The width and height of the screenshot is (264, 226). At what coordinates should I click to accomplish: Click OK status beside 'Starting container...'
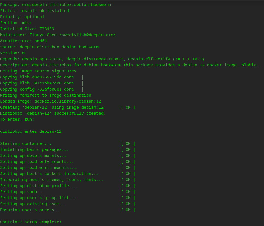click(128, 143)
